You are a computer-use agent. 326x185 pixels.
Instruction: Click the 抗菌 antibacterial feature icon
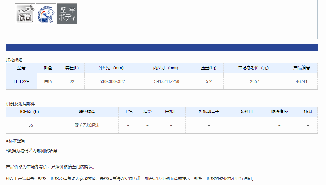click(25, 14)
